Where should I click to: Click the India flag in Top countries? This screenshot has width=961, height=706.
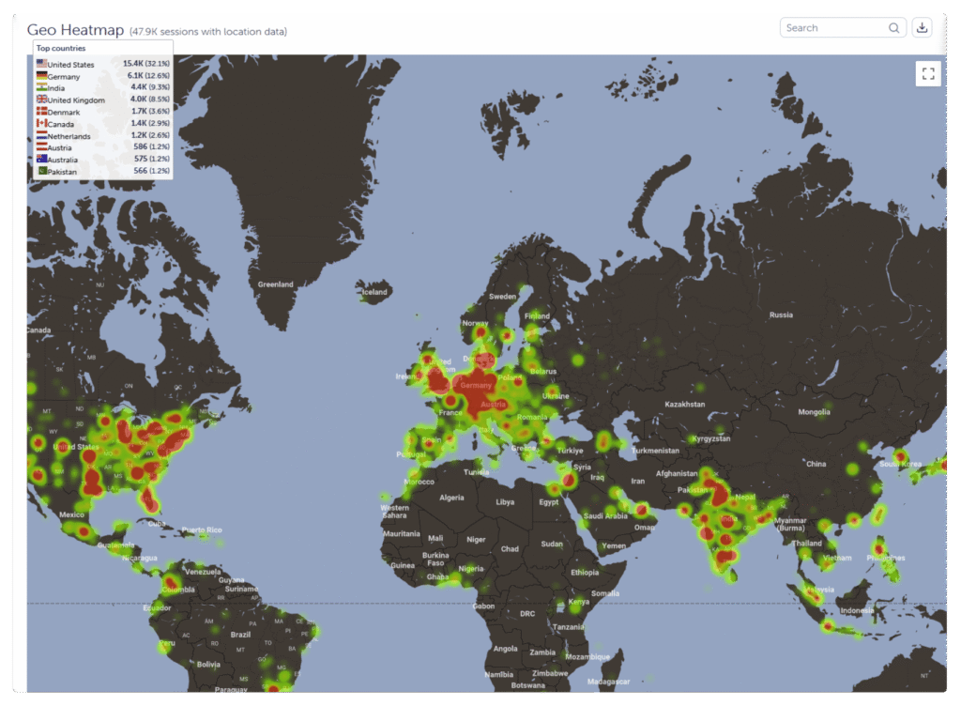41,87
